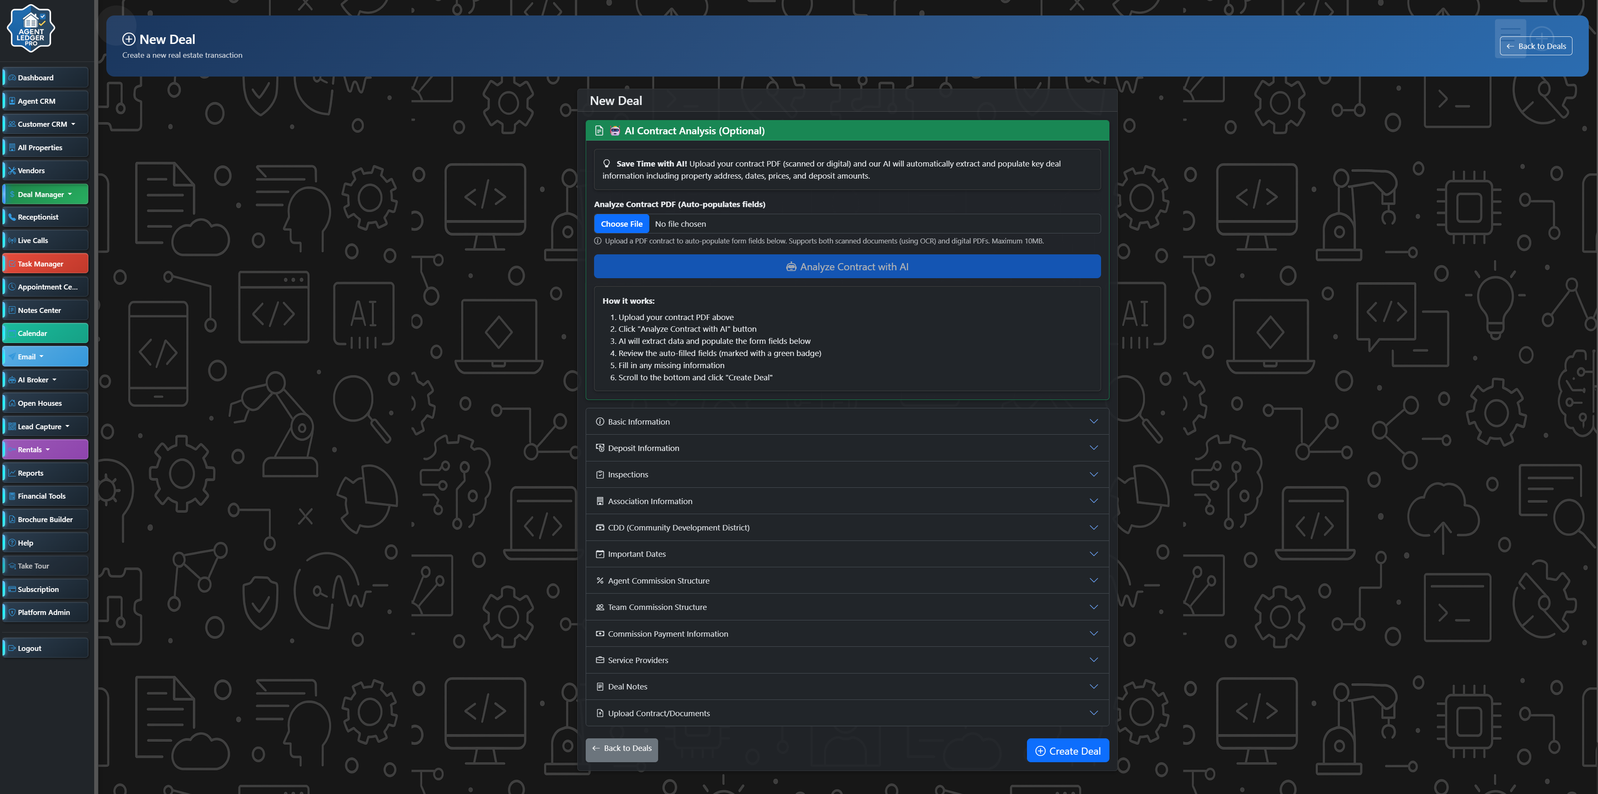This screenshot has width=1598, height=794.
Task: Click the Help question mark icon
Action: [x=12, y=543]
